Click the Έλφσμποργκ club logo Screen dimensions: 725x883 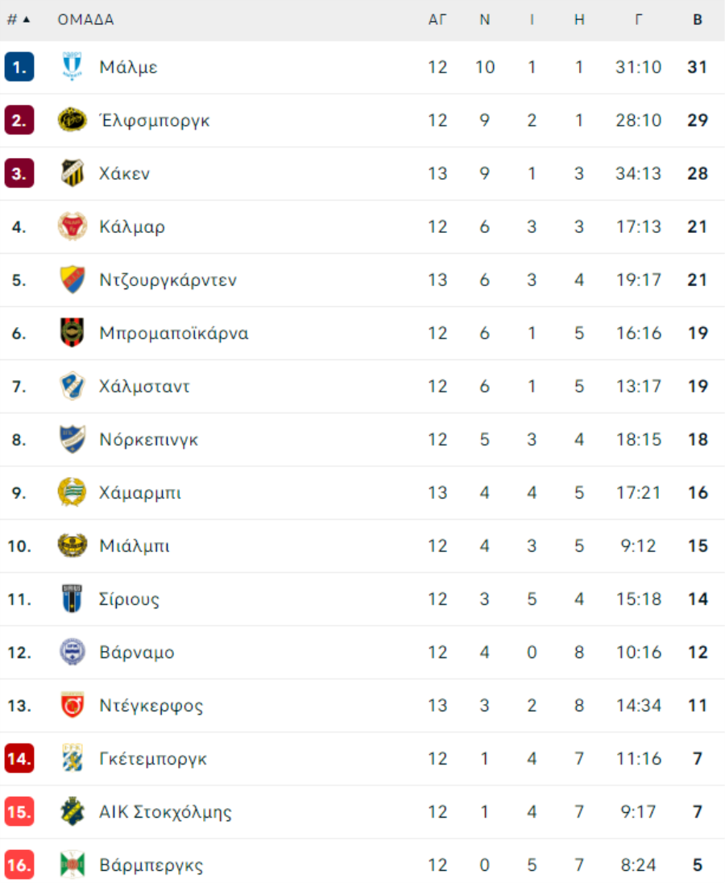(x=72, y=120)
